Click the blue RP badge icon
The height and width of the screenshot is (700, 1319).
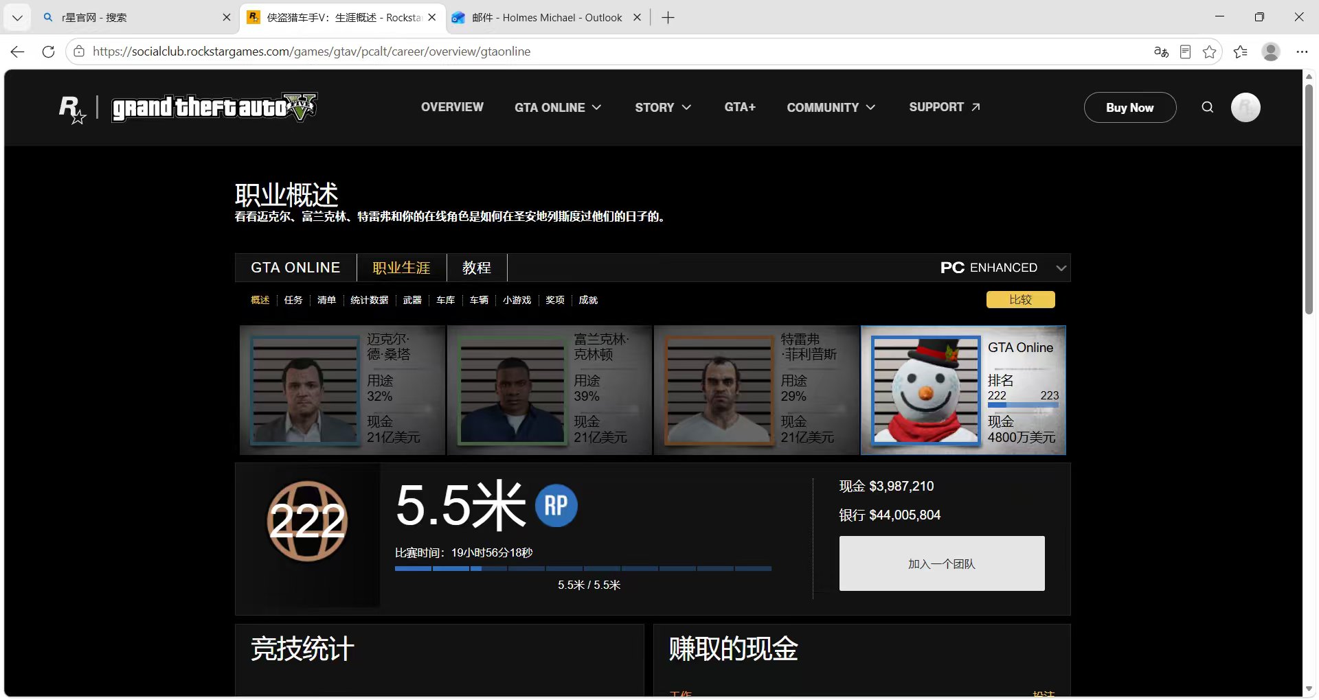[556, 506]
